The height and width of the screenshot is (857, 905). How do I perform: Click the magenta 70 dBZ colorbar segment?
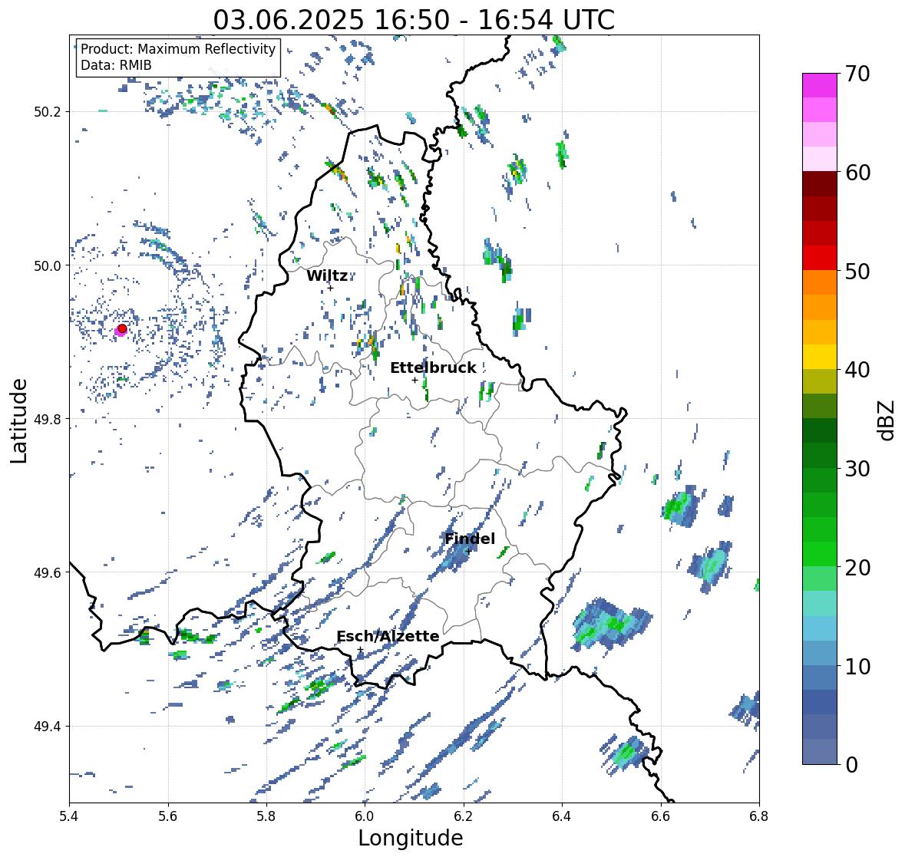click(820, 85)
